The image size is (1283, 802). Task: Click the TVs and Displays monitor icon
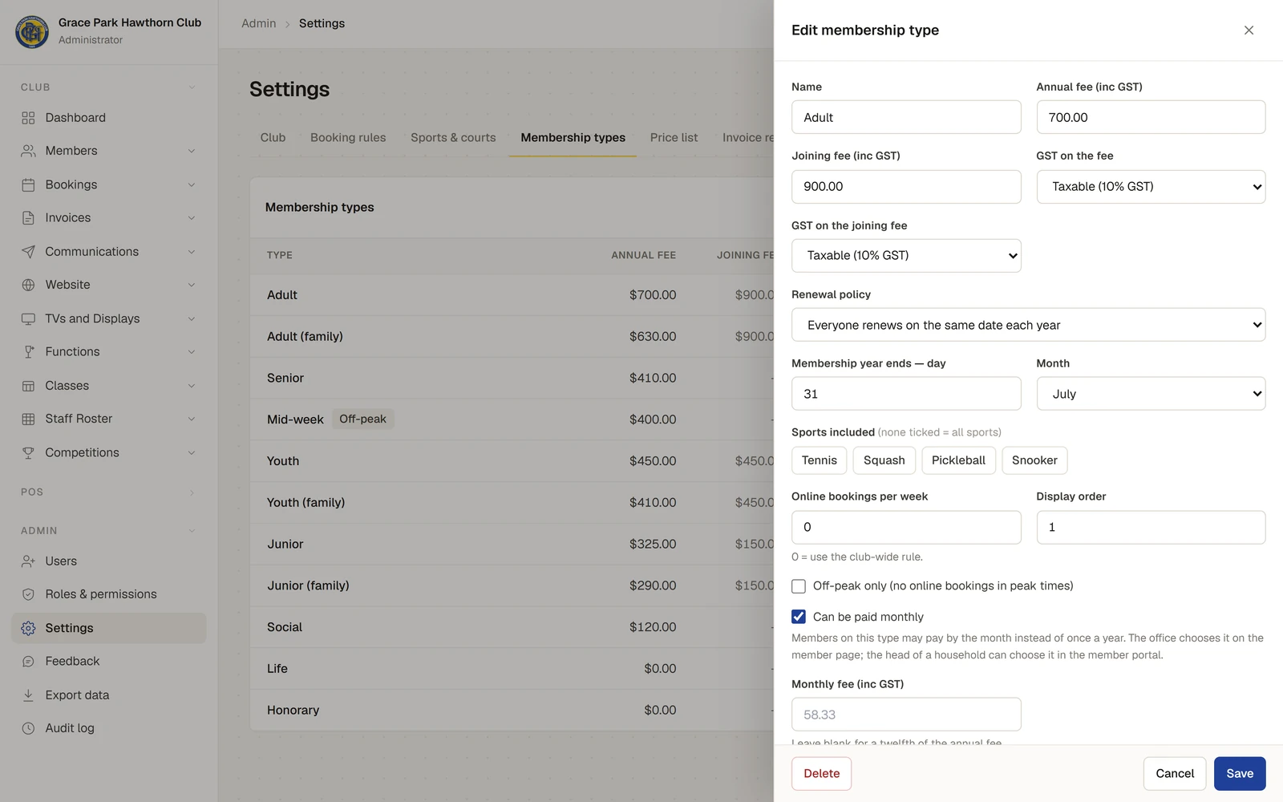click(28, 318)
